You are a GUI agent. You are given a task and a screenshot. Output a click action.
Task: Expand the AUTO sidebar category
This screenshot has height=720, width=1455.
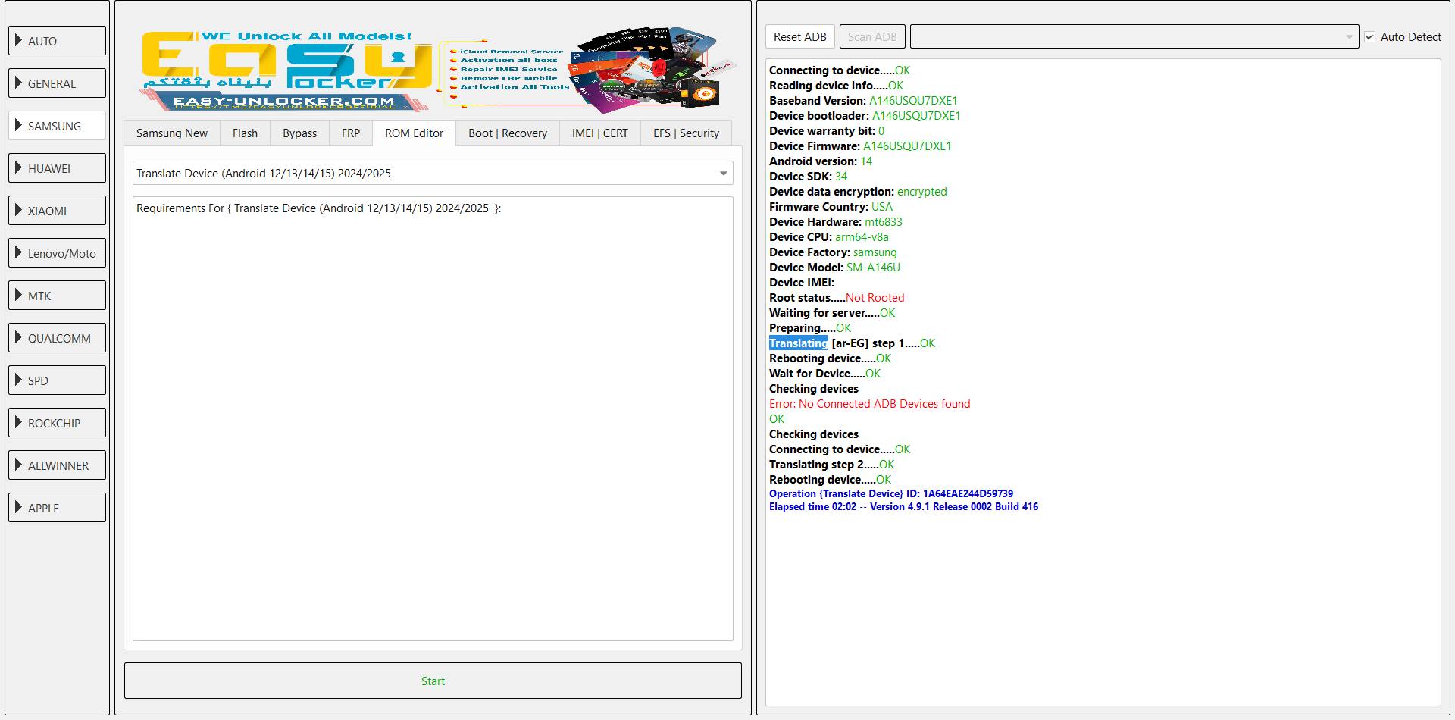click(57, 41)
